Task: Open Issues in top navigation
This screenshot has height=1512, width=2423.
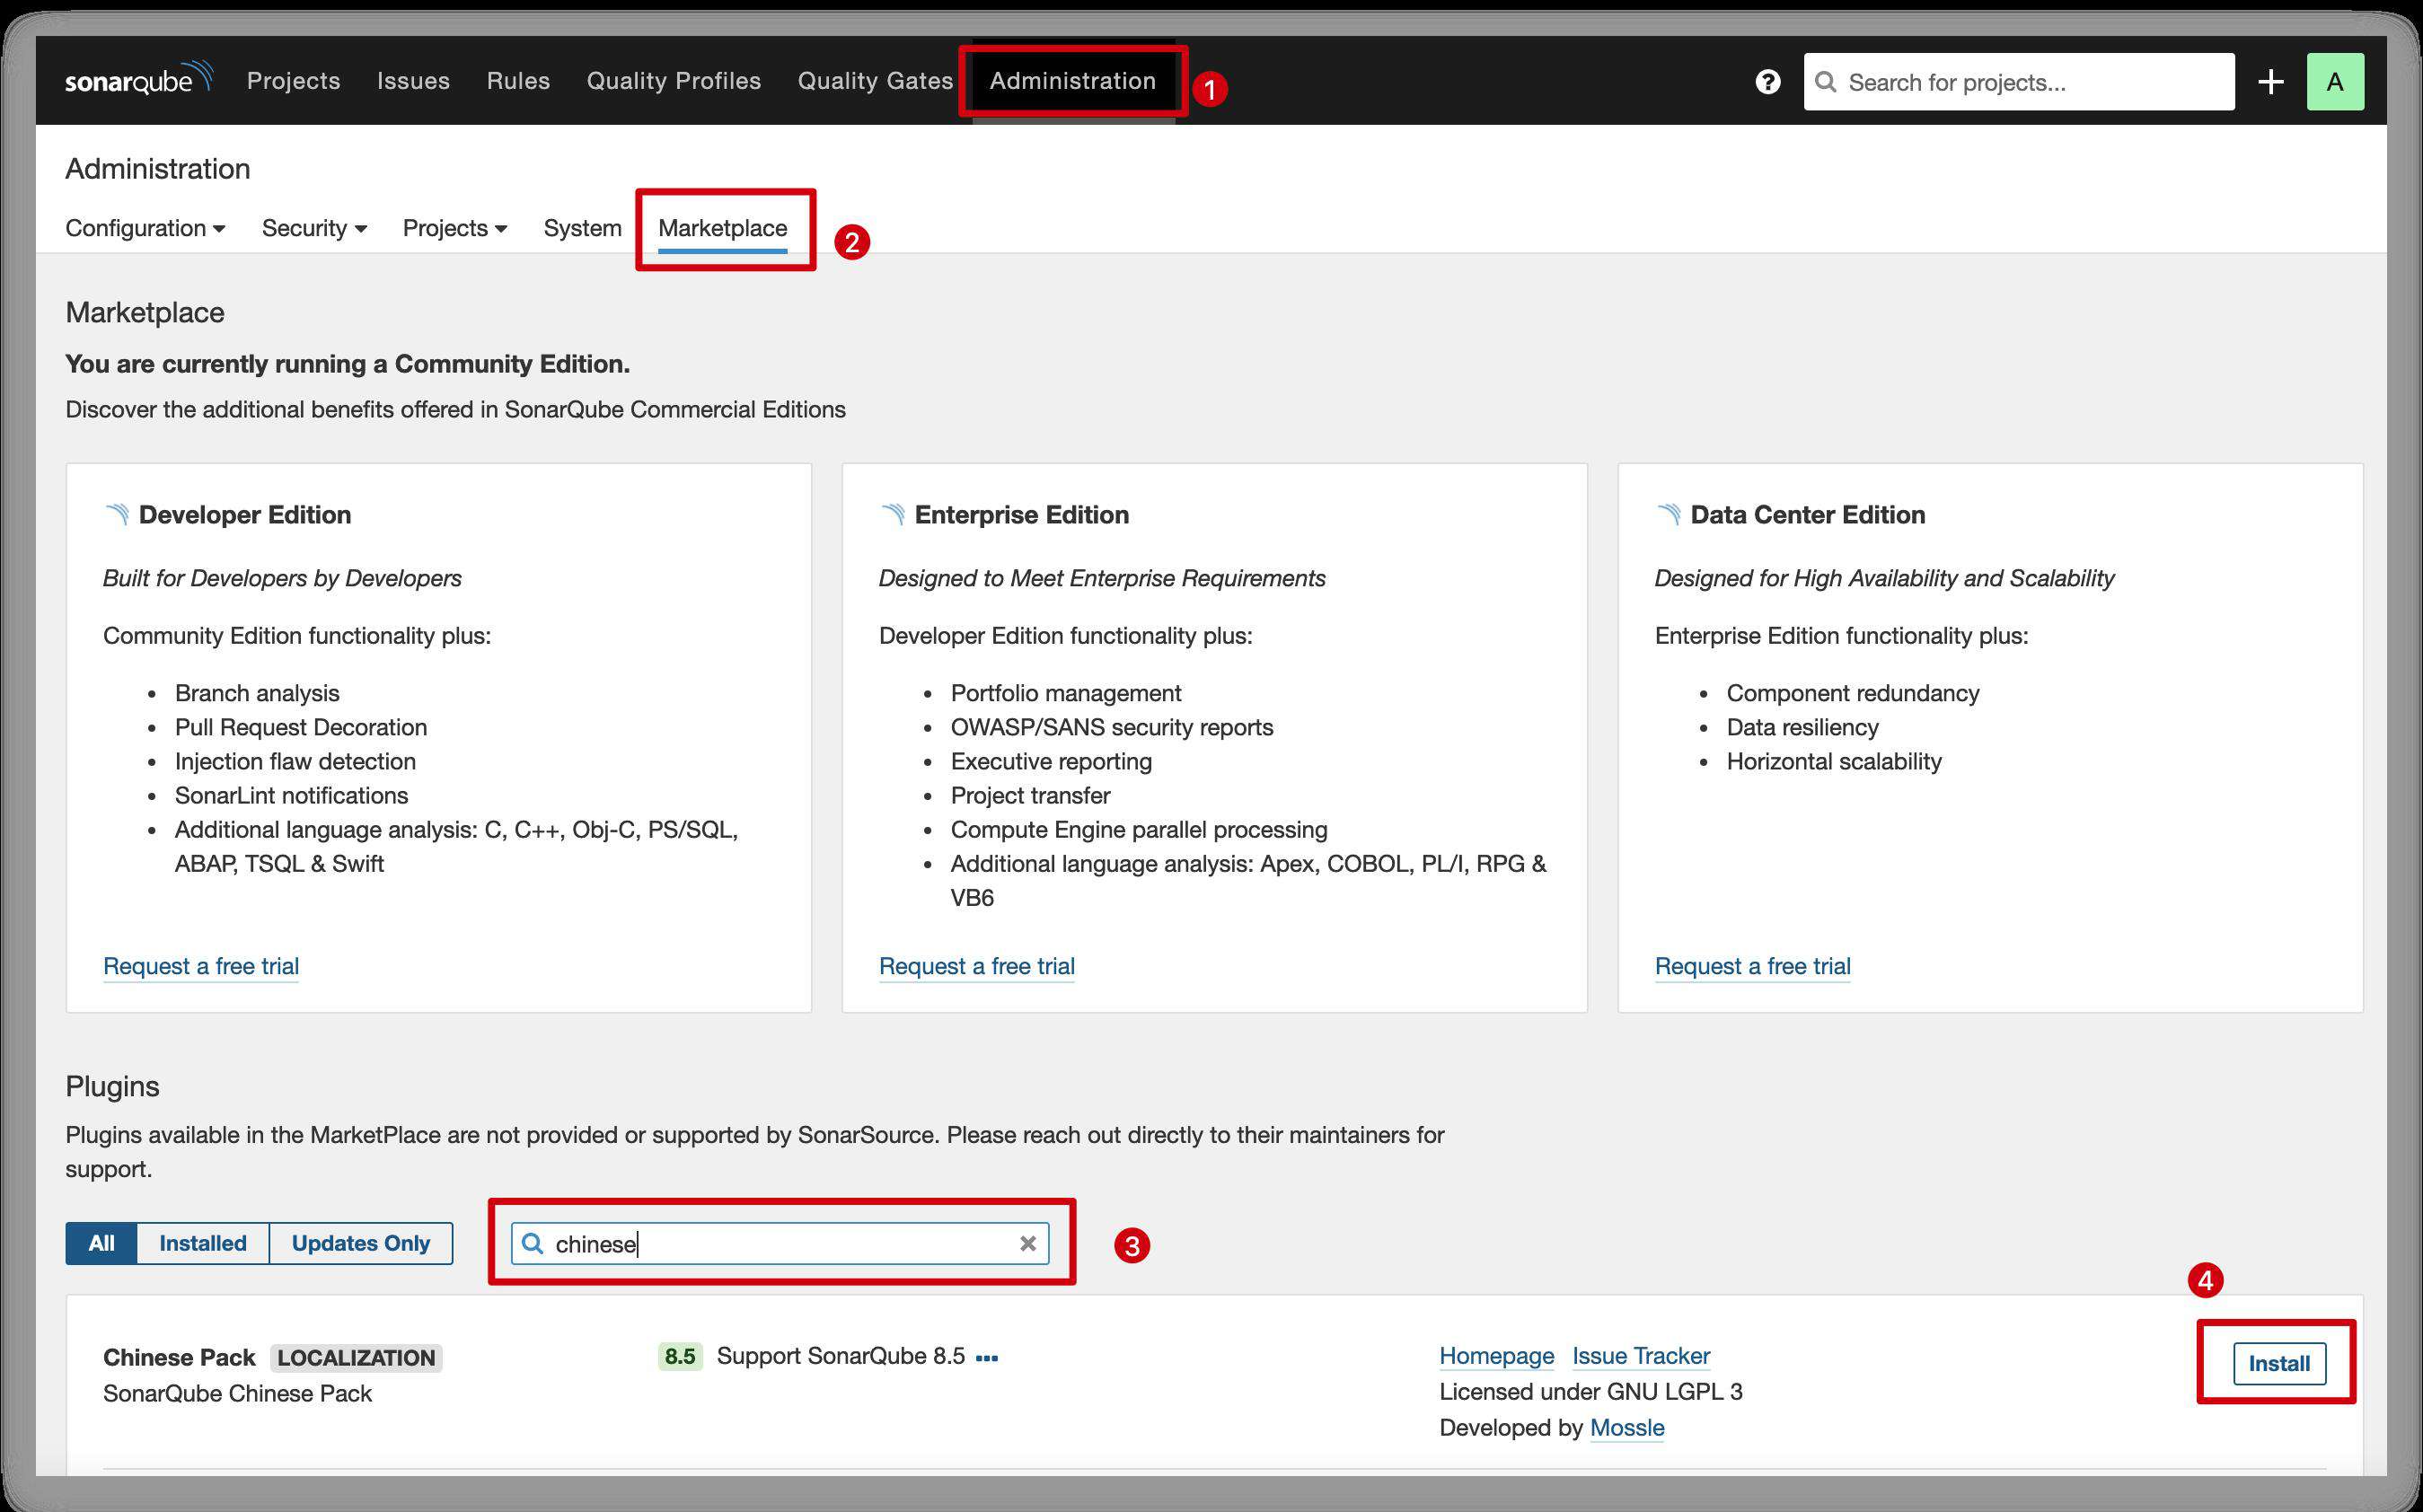Action: pos(413,80)
